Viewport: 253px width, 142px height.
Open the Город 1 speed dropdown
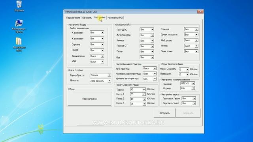click(x=138, y=94)
